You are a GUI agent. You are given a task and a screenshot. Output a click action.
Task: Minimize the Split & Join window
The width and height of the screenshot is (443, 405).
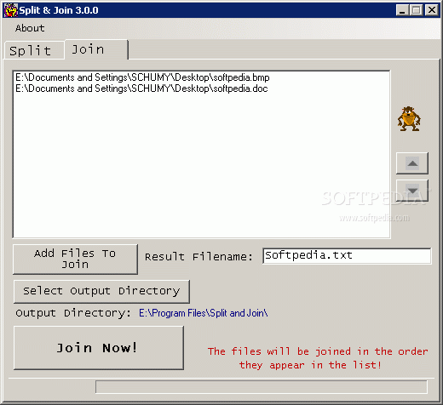tap(402, 10)
